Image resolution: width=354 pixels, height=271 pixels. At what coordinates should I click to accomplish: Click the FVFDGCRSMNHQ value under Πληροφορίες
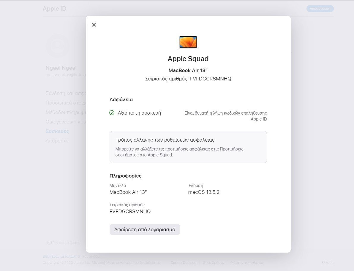coord(130,211)
